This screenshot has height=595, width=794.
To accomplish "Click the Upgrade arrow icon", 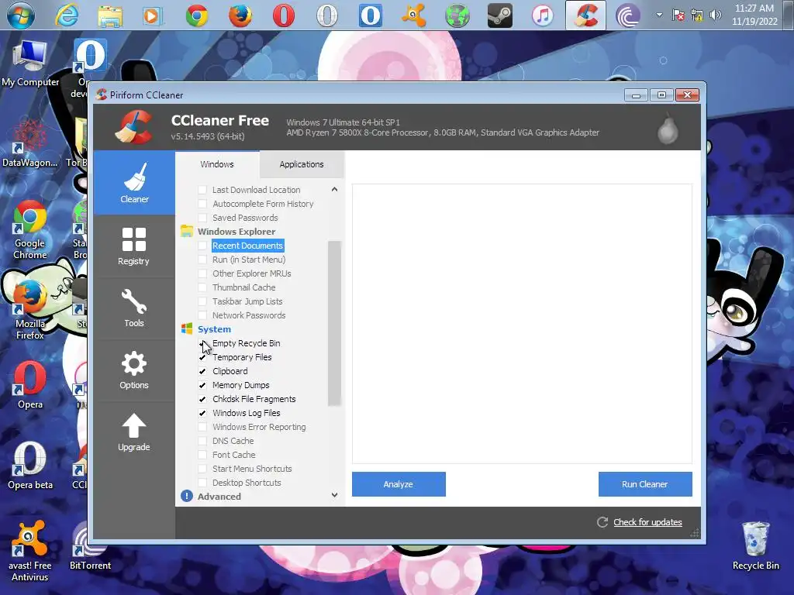I will 133,425.
